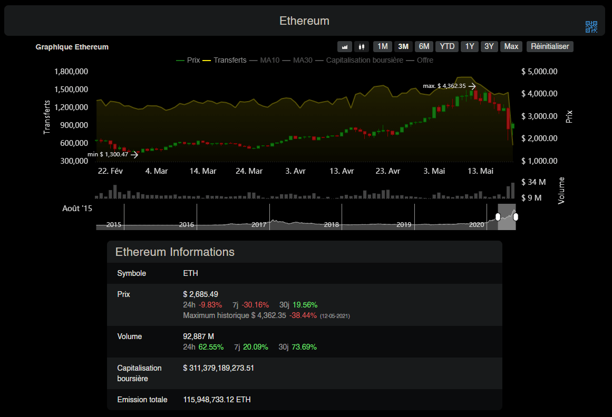Show the MA10 moving average line

click(x=265, y=60)
